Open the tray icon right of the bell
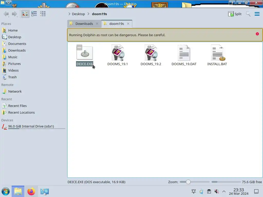 201,191
